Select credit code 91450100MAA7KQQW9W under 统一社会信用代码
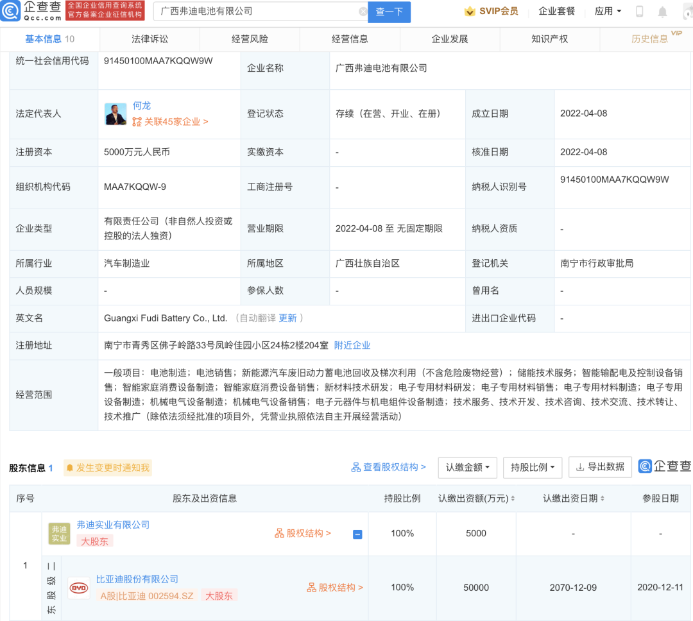This screenshot has height=621, width=693. pos(158,61)
